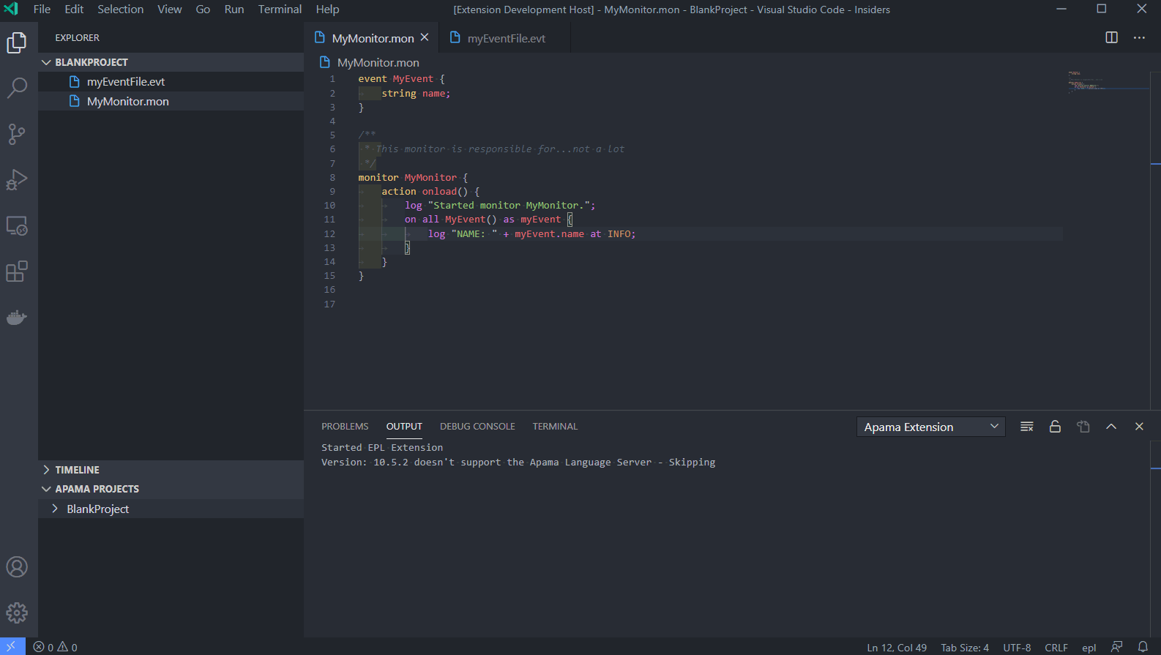
Task: Change indentation via Tab Size: 4
Action: pos(965,647)
